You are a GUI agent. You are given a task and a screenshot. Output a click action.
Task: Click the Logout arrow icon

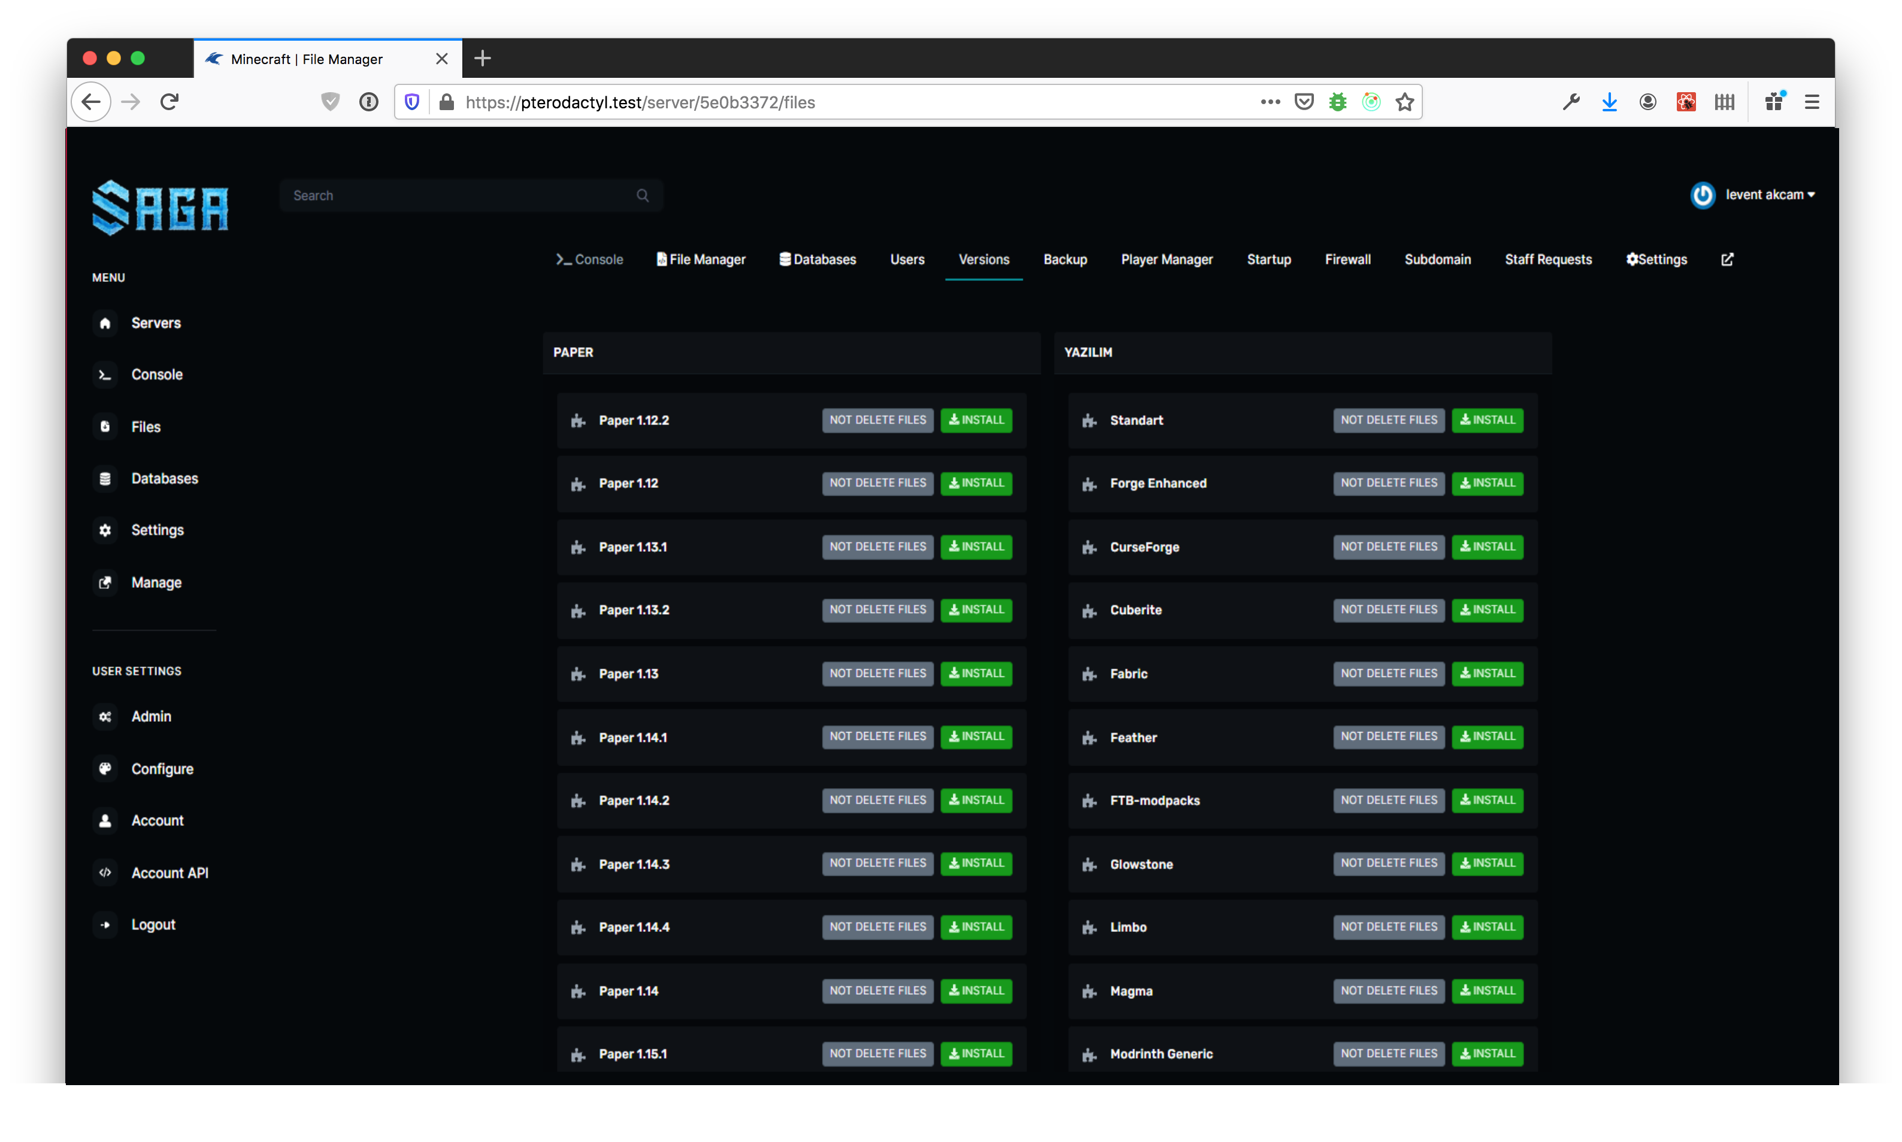[105, 924]
